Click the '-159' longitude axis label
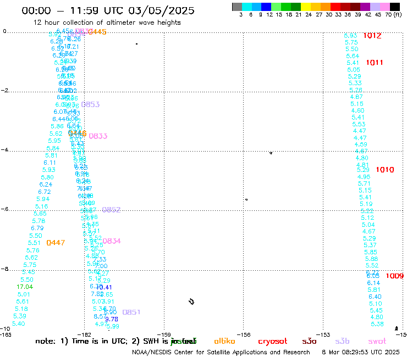This screenshot has height=357, width=407. (x=164, y=334)
